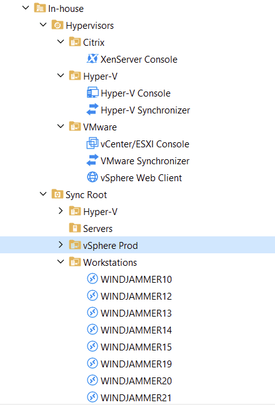The width and height of the screenshot is (275, 405).
Task: Select the VMware folder label
Action: pyautogui.click(x=100, y=127)
